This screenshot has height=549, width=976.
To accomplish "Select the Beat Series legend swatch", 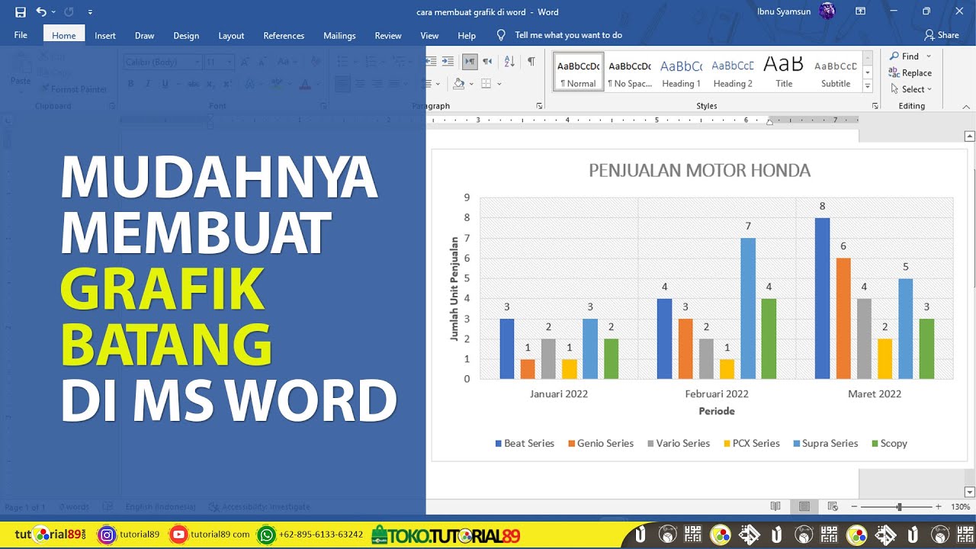I will coord(499,444).
